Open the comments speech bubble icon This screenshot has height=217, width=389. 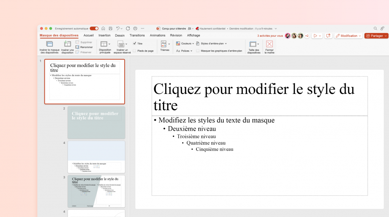coord(328,36)
